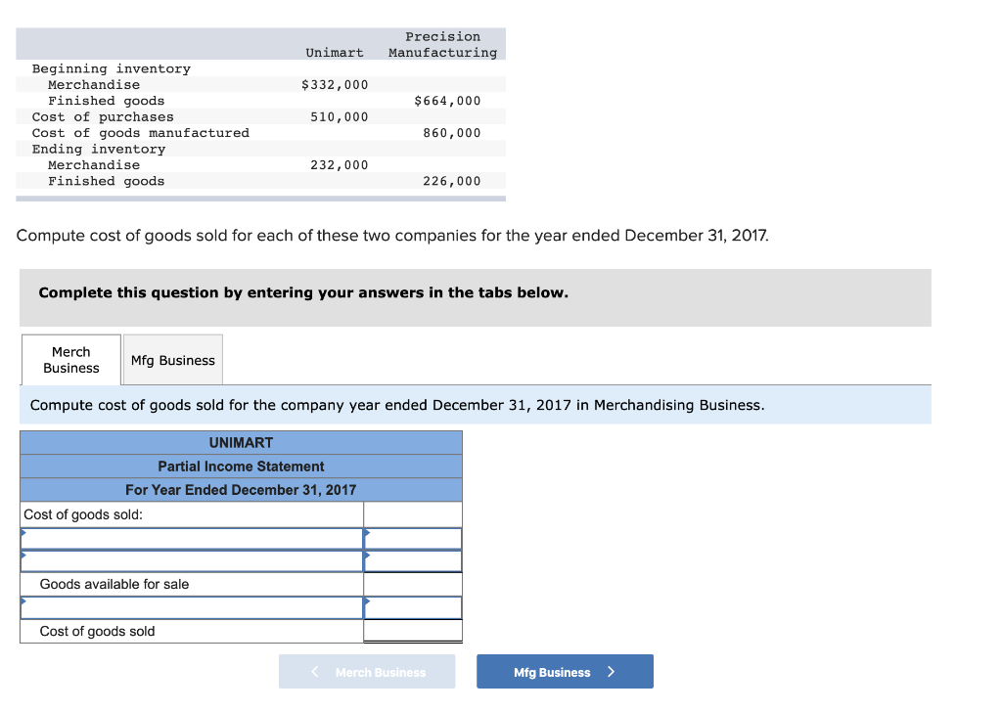Click the 'Beginning inventory' row label
Image resolution: width=1002 pixels, height=712 pixels.
(112, 68)
